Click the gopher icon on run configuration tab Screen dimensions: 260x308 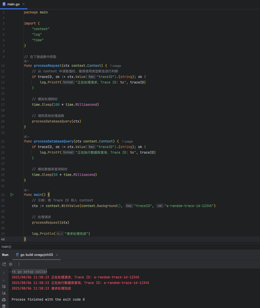click(17, 255)
